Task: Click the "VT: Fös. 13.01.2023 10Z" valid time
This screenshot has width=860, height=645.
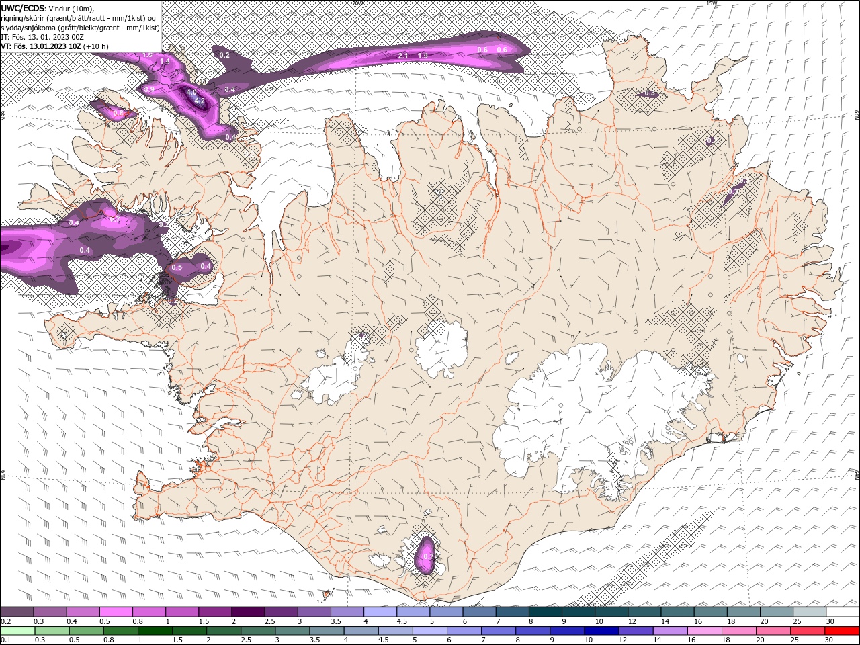Action: 41,46
